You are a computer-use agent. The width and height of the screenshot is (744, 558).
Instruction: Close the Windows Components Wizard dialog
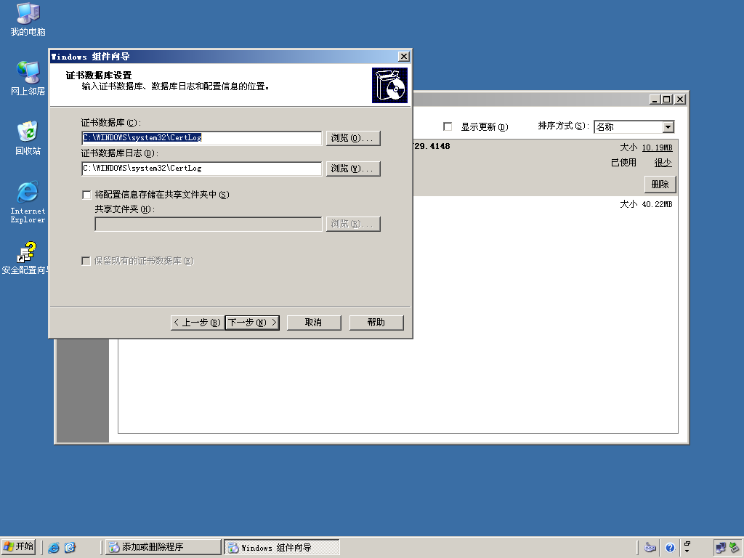403,57
